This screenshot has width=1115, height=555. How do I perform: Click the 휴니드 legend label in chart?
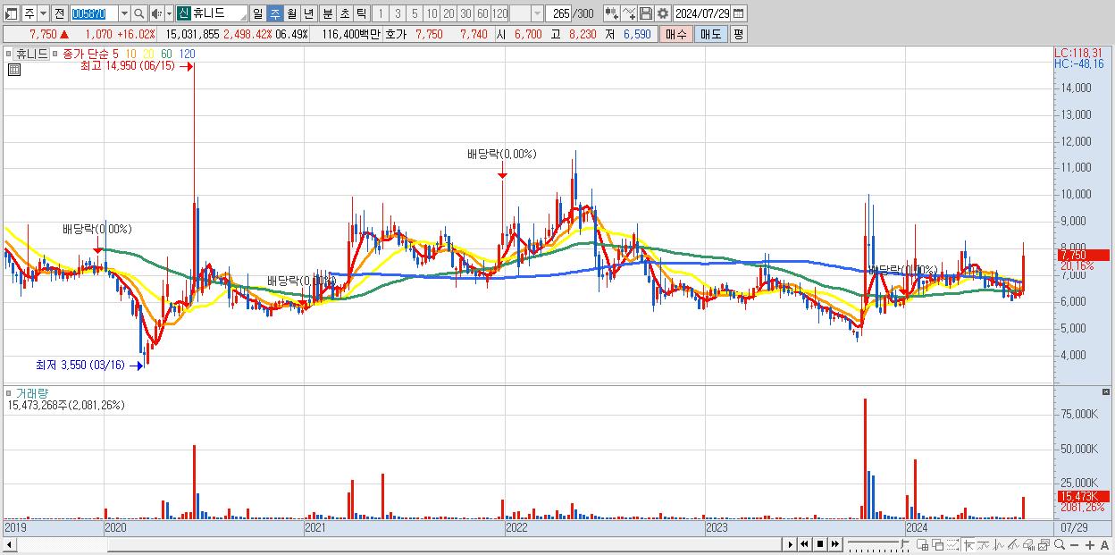tap(30, 54)
